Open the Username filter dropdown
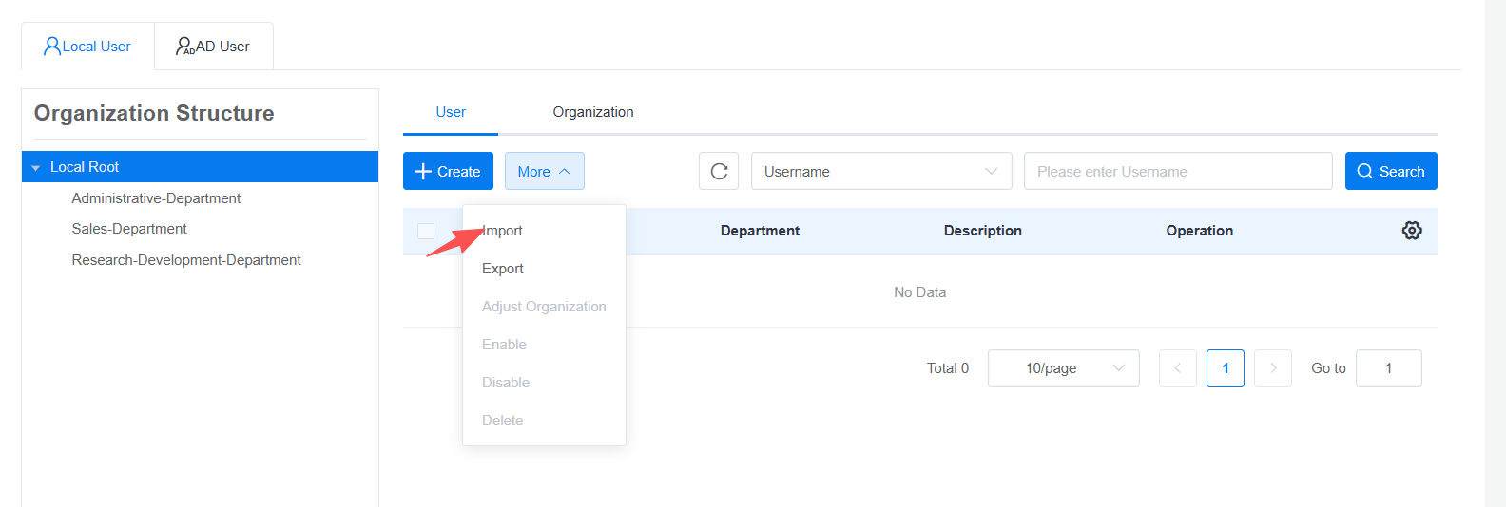 (x=880, y=171)
